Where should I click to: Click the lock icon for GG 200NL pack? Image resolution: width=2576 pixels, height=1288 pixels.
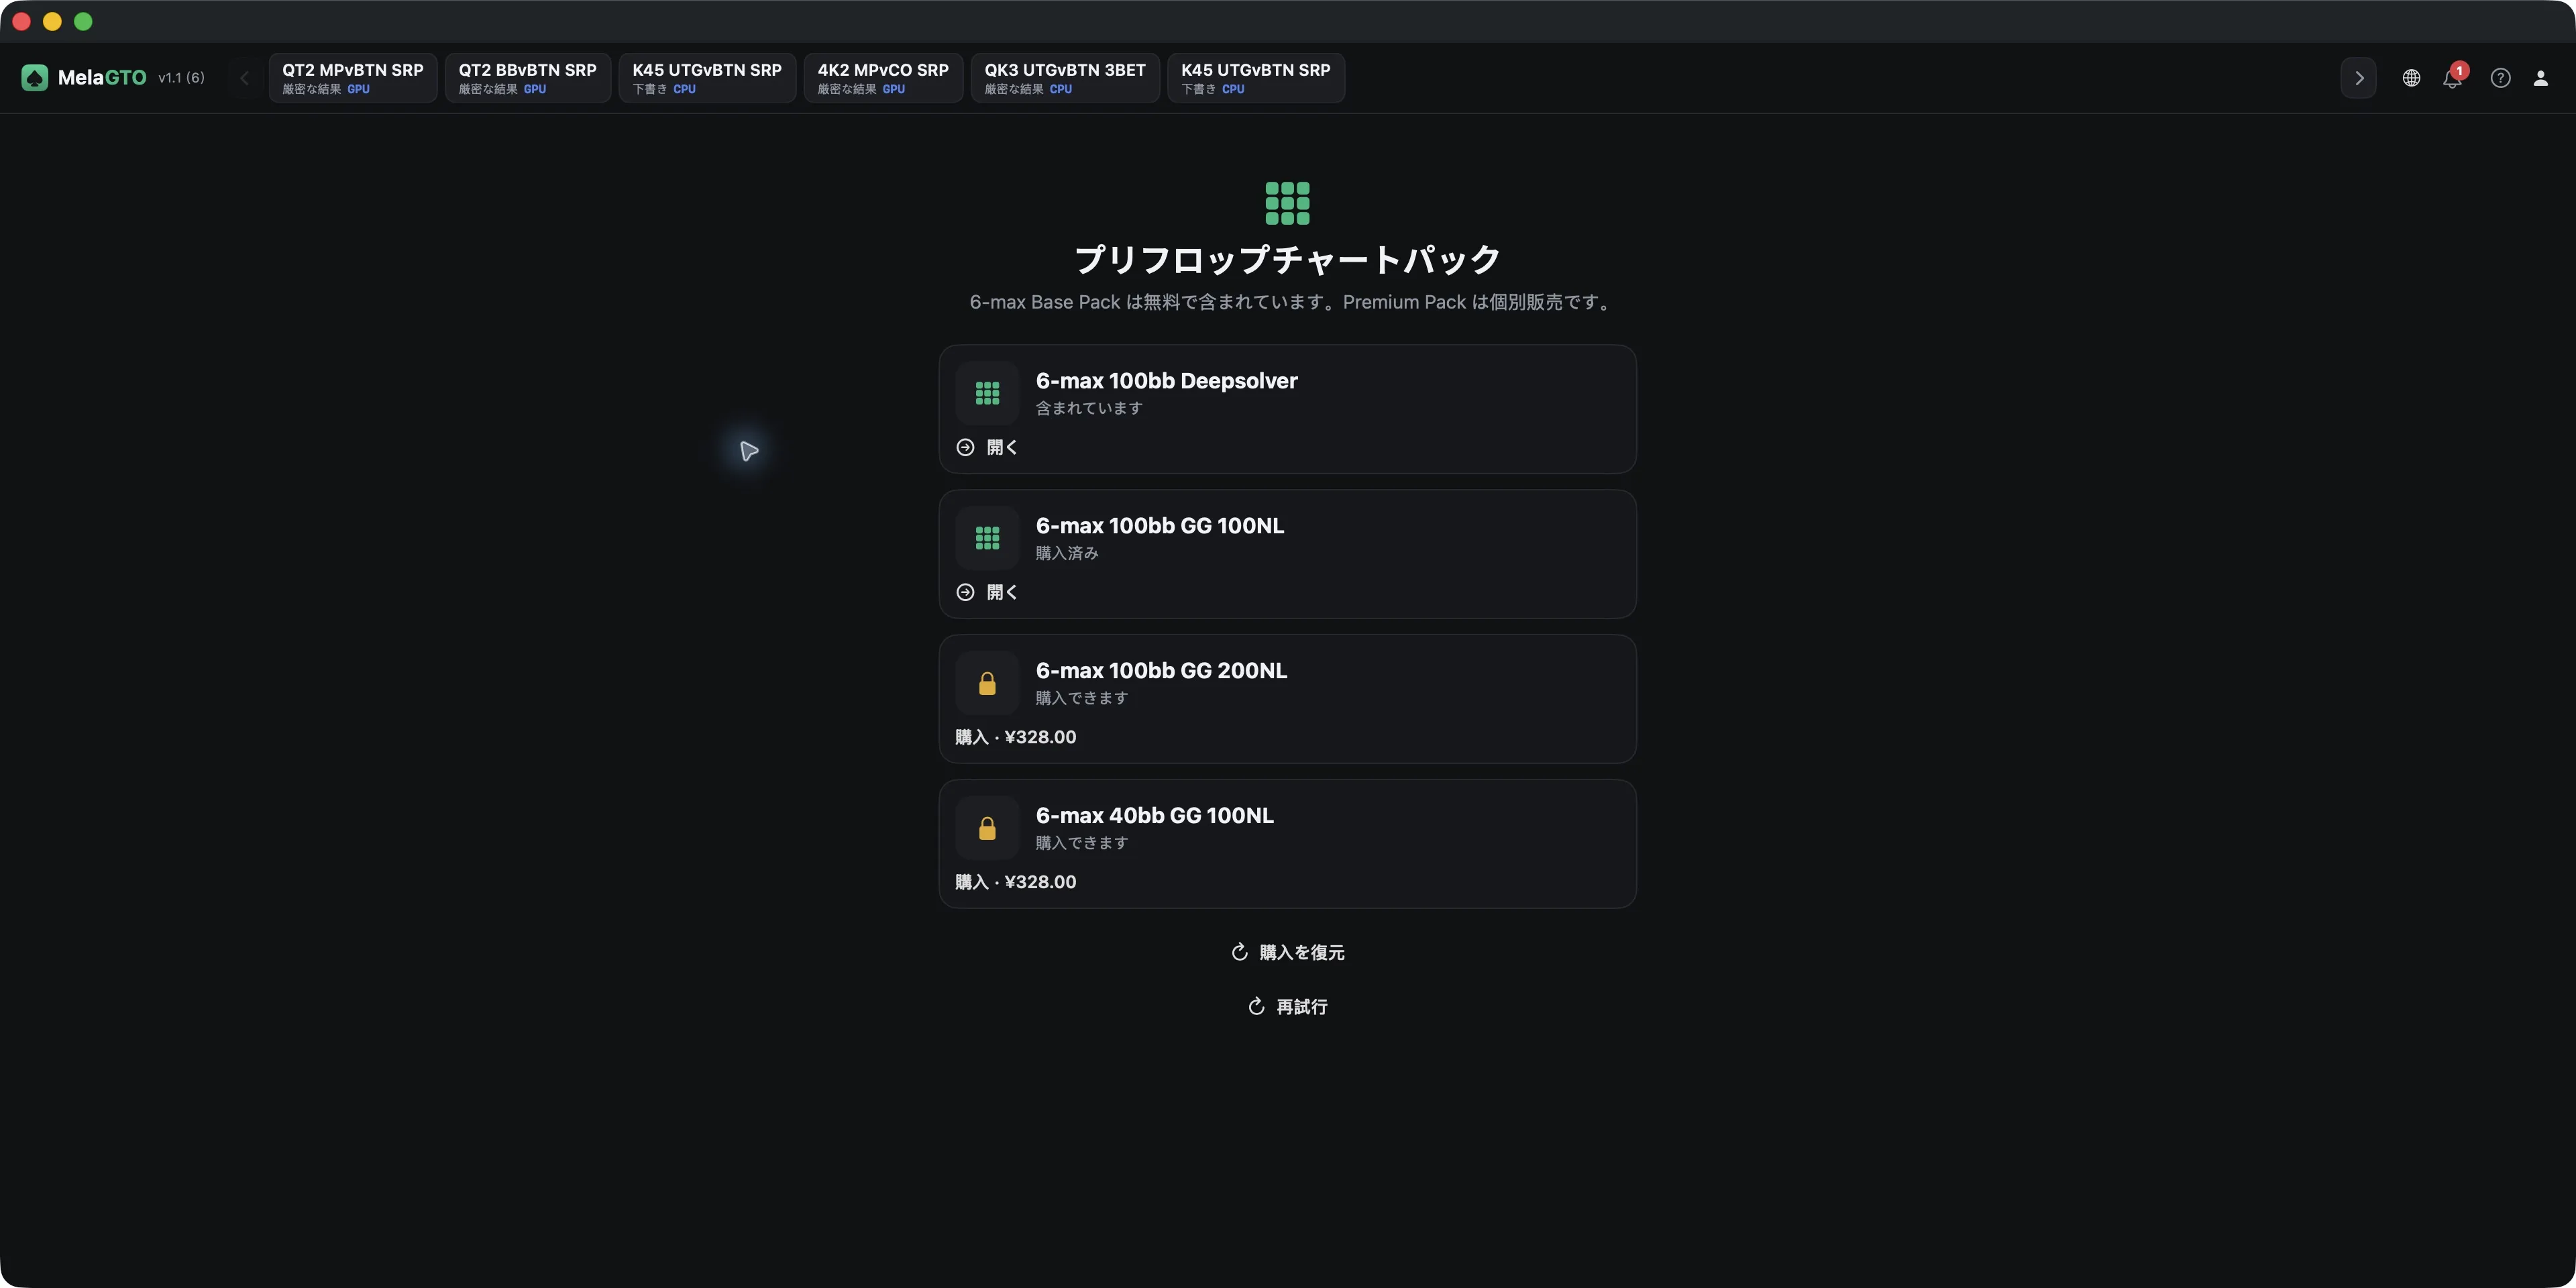pos(987,683)
